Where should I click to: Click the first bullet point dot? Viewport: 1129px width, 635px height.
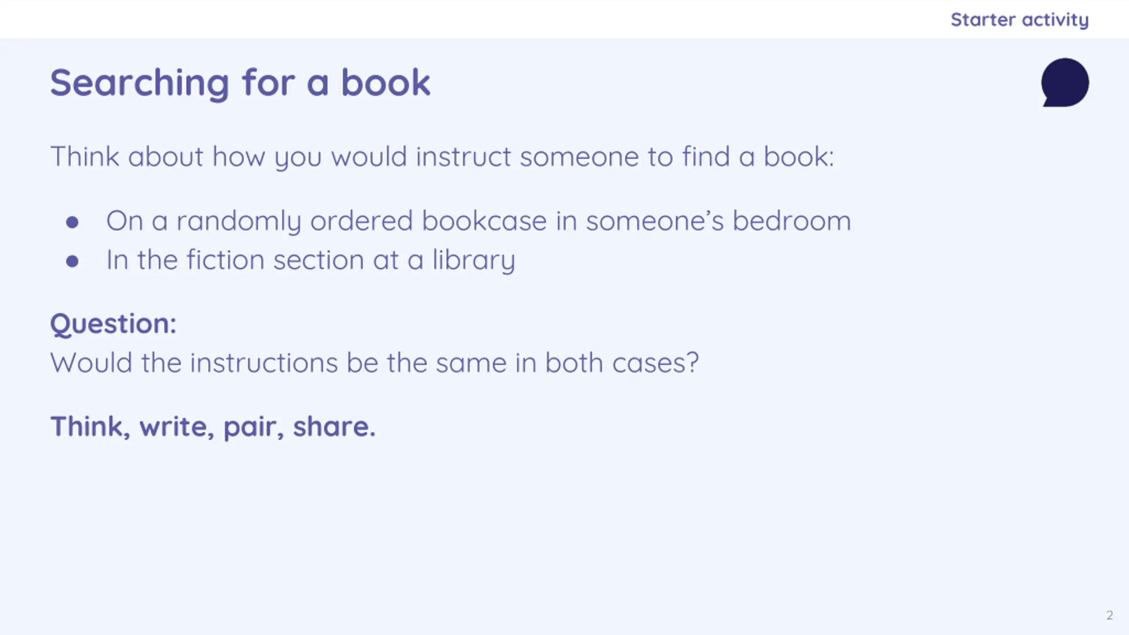tap(72, 222)
